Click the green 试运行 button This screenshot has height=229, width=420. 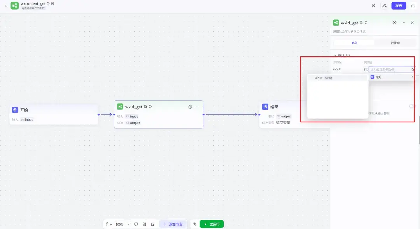tap(212, 224)
